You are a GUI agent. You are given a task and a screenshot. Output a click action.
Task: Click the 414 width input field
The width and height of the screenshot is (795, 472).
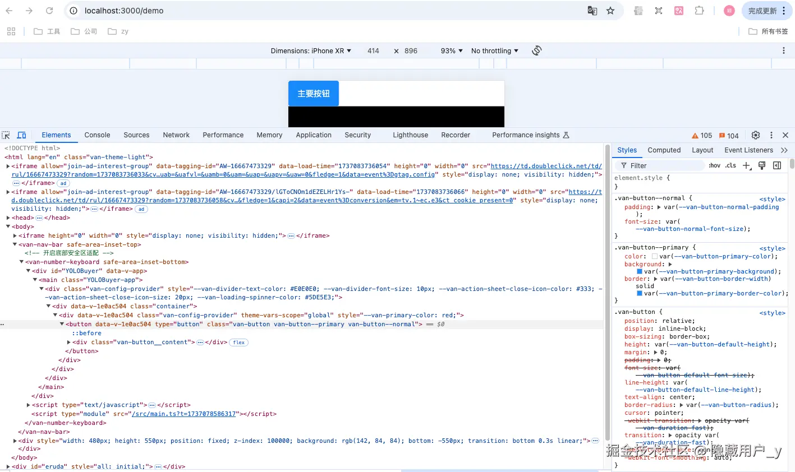click(x=373, y=50)
